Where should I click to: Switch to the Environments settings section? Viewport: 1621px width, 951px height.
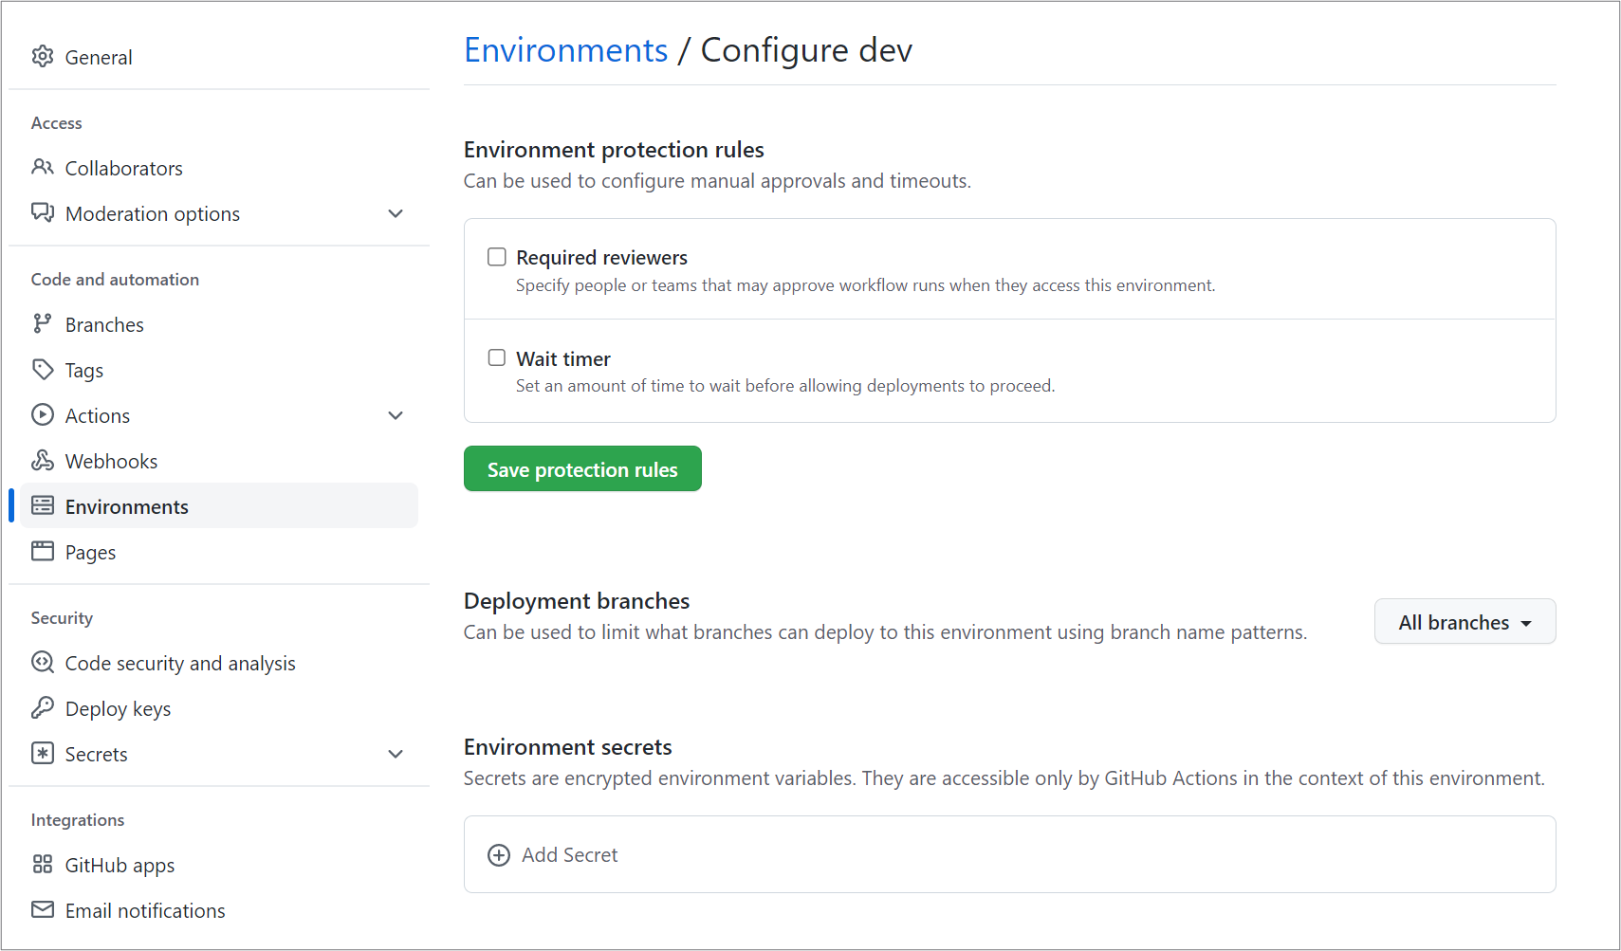pyautogui.click(x=126, y=505)
